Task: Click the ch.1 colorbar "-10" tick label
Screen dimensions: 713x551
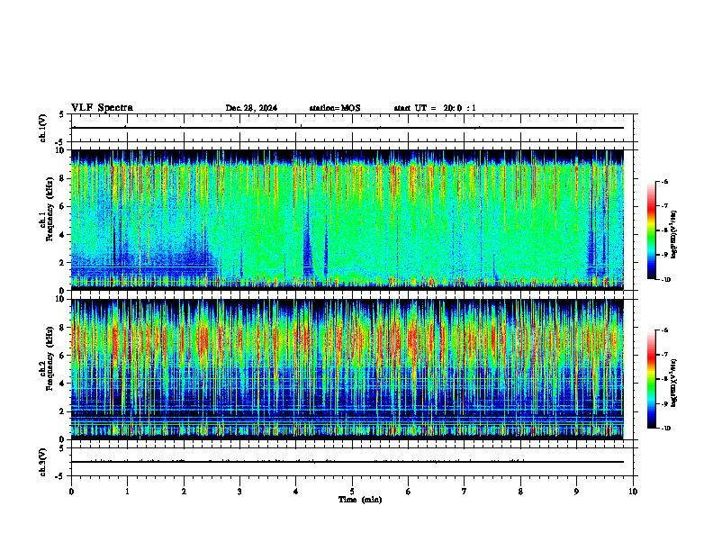Action: coord(665,280)
